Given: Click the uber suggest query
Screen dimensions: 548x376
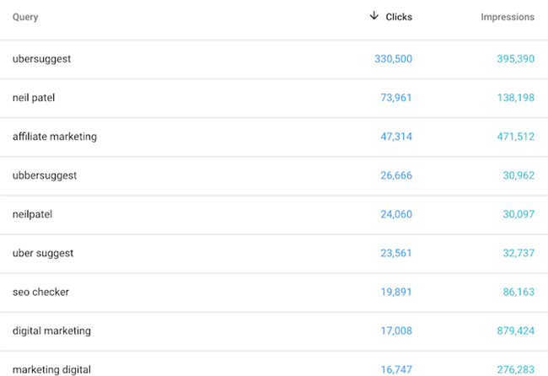Looking at the screenshot, I should pos(43,253).
